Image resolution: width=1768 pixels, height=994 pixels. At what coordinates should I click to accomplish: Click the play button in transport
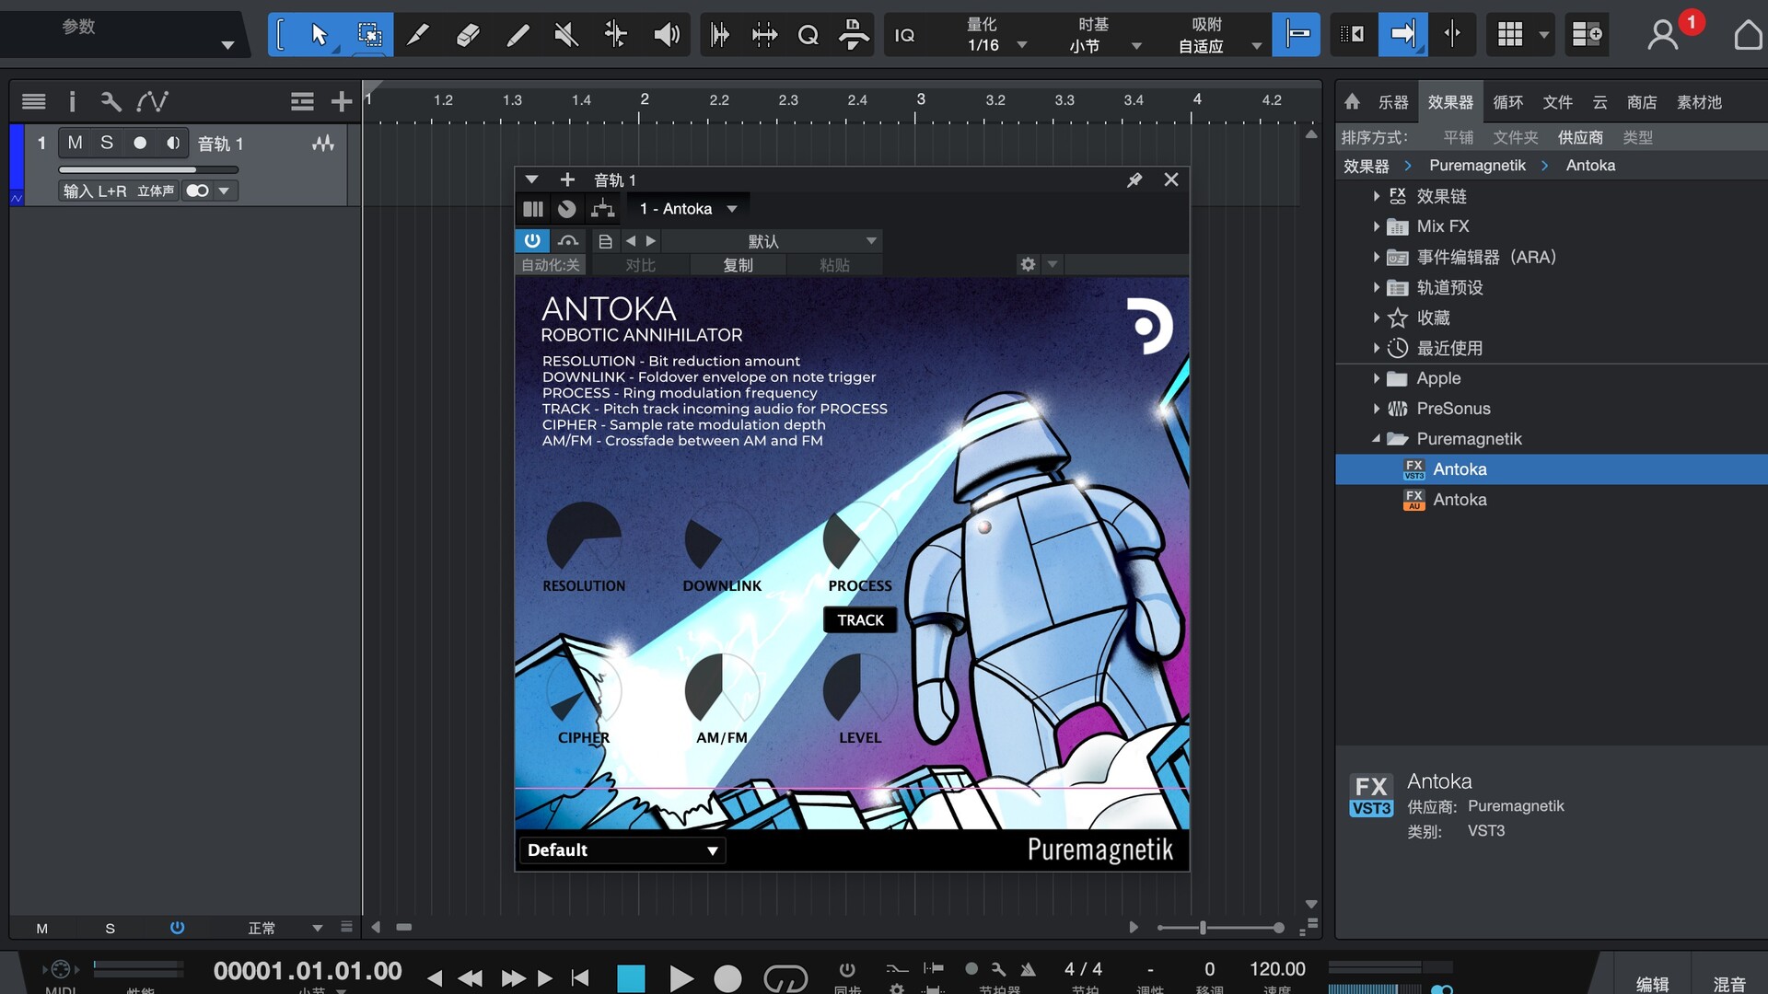click(x=680, y=977)
